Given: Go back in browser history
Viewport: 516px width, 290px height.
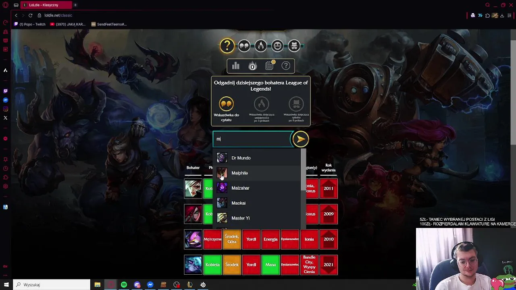Looking at the screenshot, I should coord(16,15).
